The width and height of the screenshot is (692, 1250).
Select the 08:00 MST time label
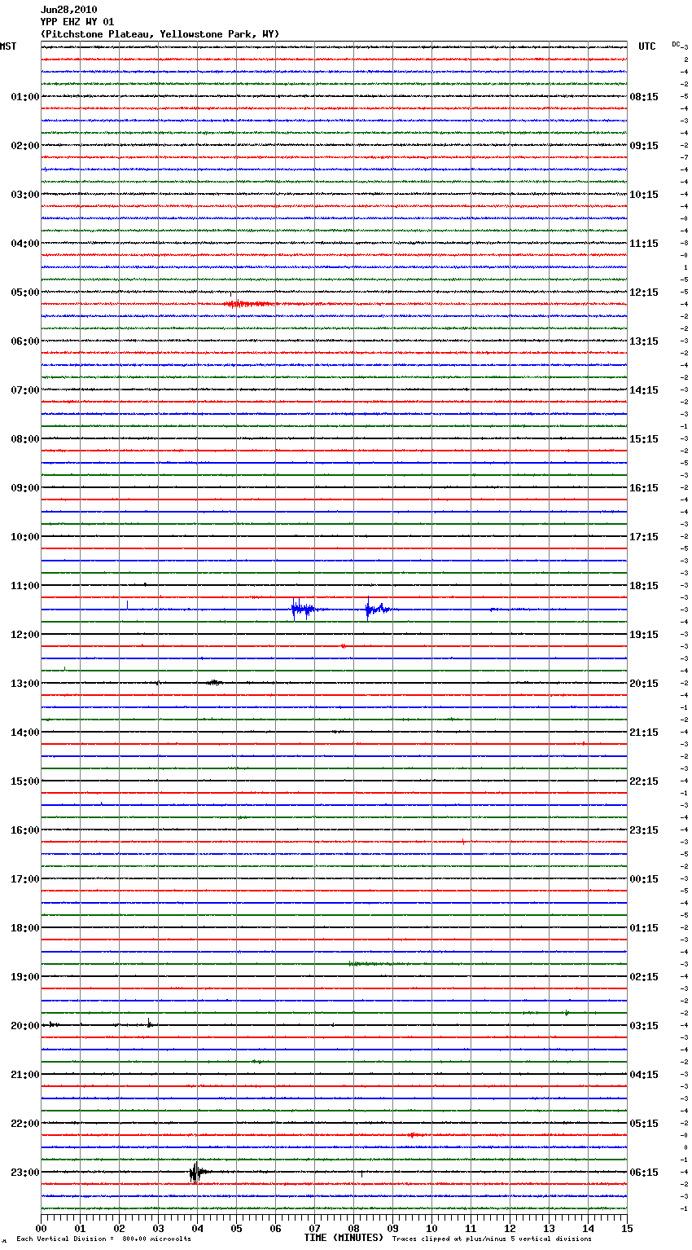point(25,439)
